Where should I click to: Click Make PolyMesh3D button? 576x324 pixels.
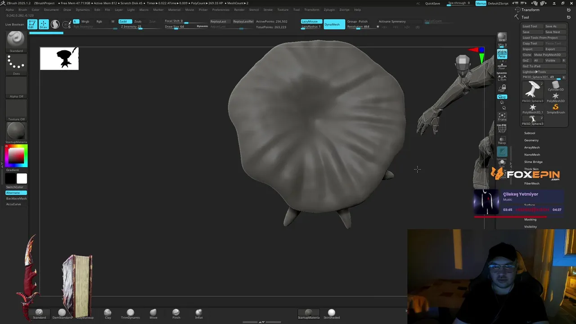[549, 54]
